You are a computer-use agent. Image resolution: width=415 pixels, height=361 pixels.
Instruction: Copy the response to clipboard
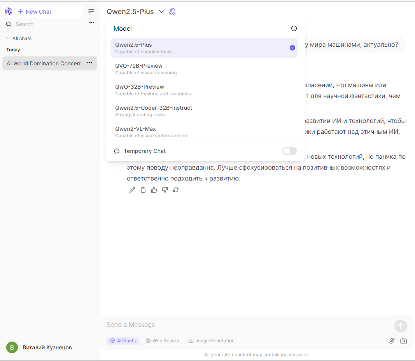(143, 190)
